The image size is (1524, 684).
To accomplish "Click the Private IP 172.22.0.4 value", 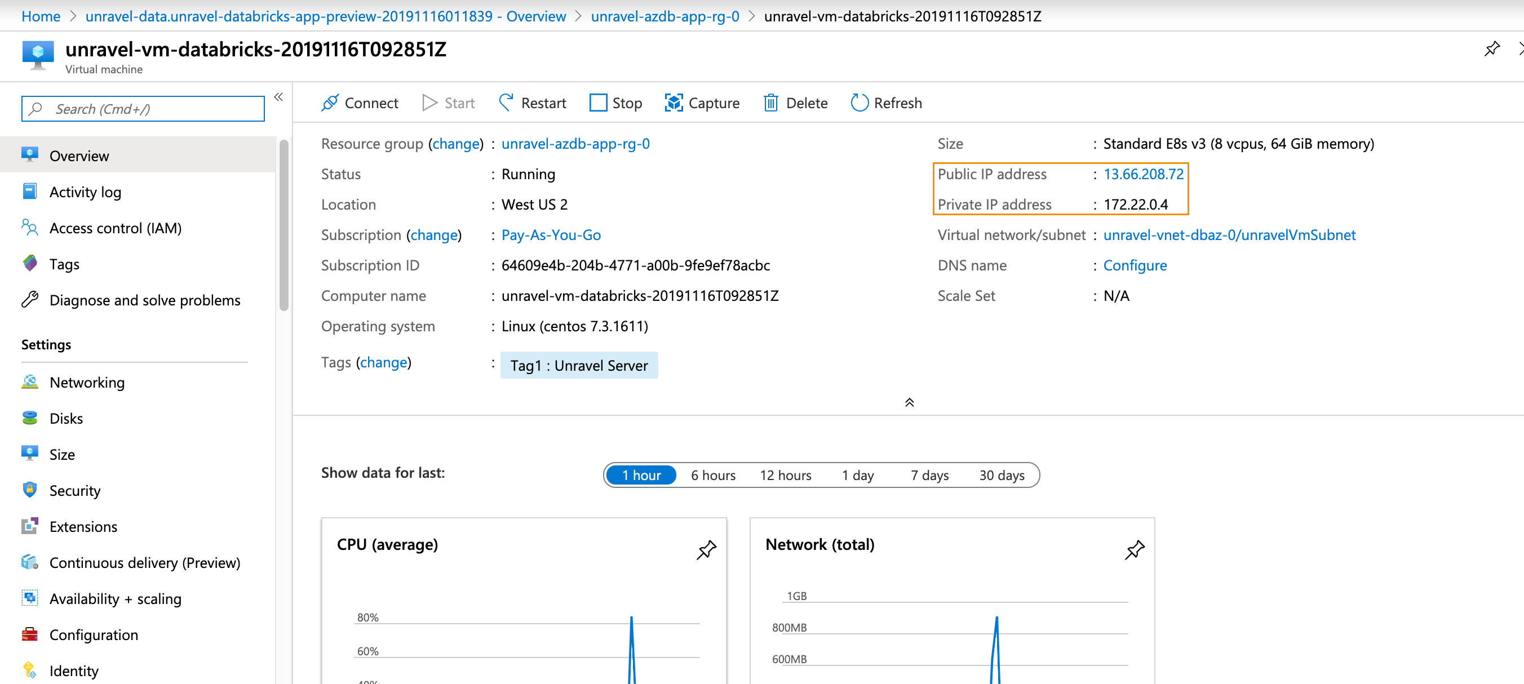I will click(1135, 205).
